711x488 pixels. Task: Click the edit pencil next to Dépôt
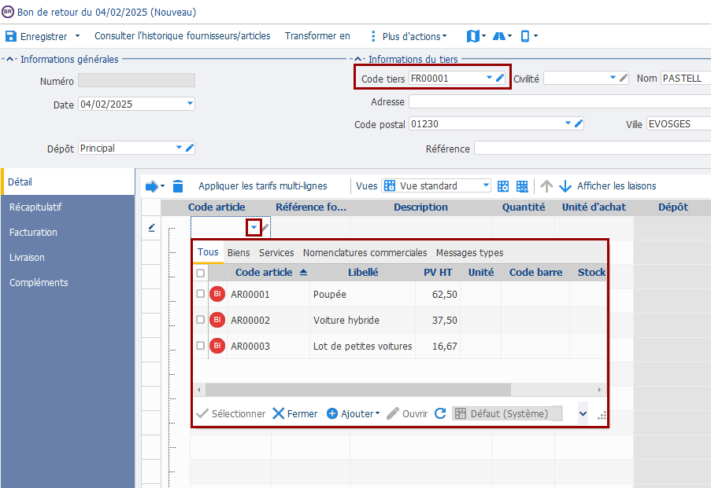(x=190, y=148)
